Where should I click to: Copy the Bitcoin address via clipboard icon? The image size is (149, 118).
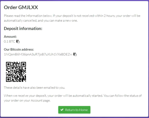coord(75,54)
